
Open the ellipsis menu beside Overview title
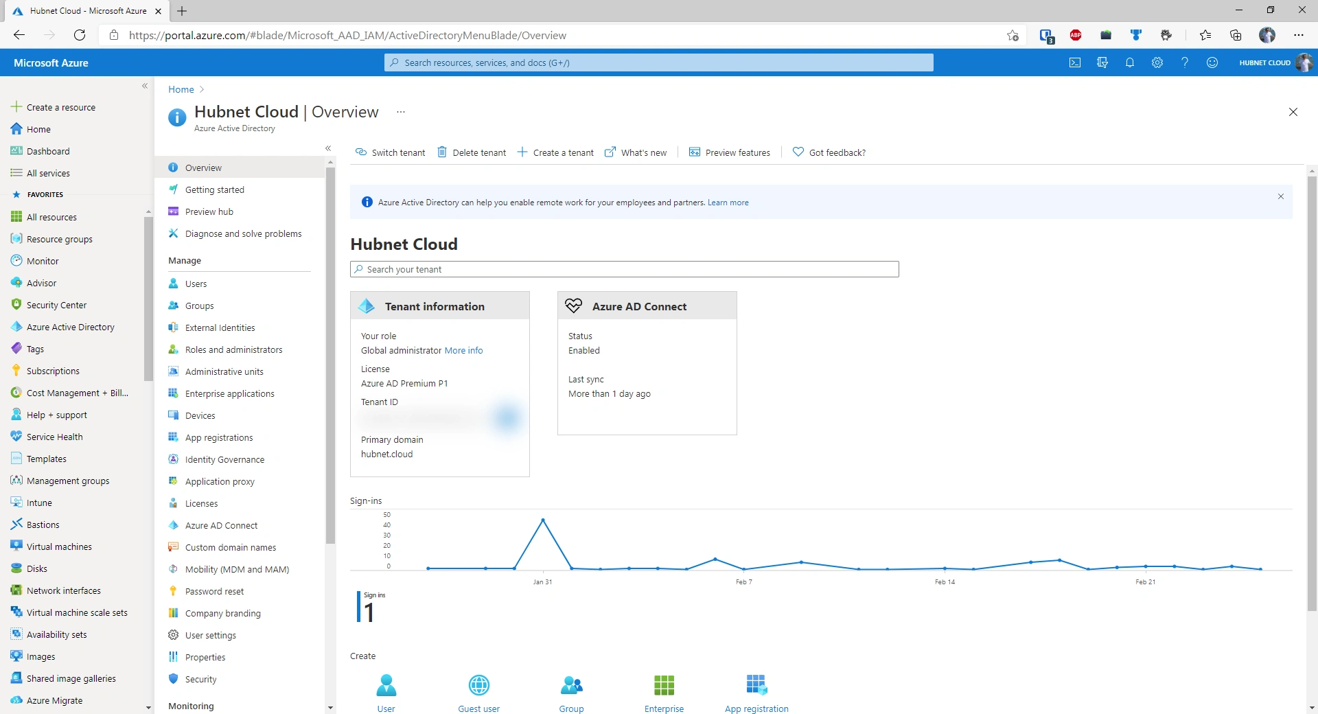click(x=401, y=112)
